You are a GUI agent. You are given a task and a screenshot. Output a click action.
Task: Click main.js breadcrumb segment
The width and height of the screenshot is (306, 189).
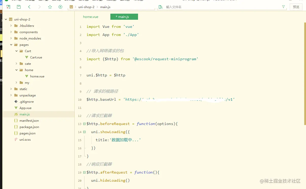[105, 7]
